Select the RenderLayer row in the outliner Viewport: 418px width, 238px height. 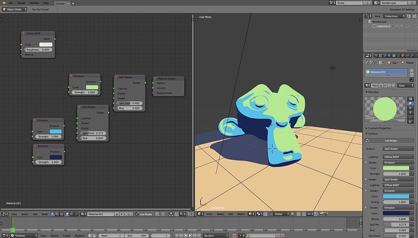click(379, 22)
